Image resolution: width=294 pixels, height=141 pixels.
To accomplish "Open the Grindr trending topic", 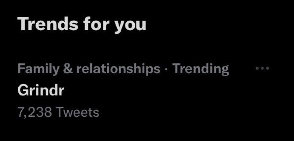I will coord(41,91).
